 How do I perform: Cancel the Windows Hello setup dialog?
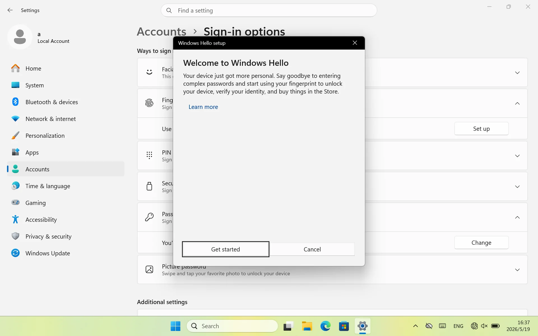click(x=312, y=249)
